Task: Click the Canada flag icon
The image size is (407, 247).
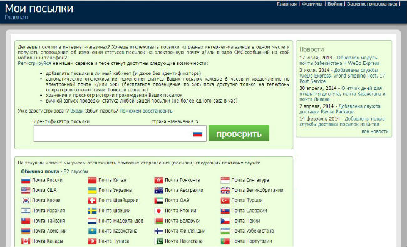Action: coord(26,241)
